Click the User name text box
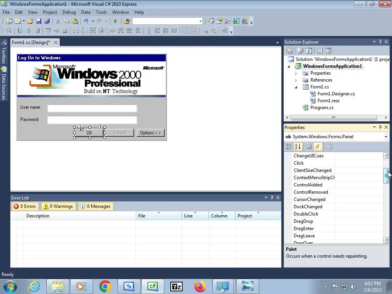Image resolution: width=392 pixels, height=294 pixels. click(x=92, y=108)
